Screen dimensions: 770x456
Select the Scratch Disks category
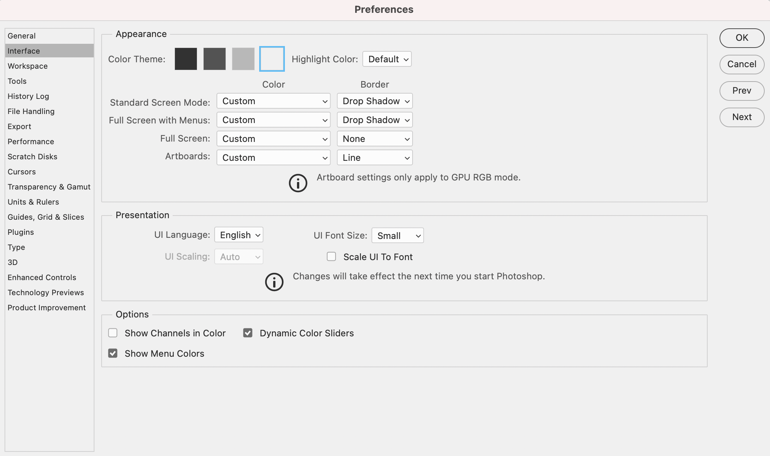coord(32,157)
